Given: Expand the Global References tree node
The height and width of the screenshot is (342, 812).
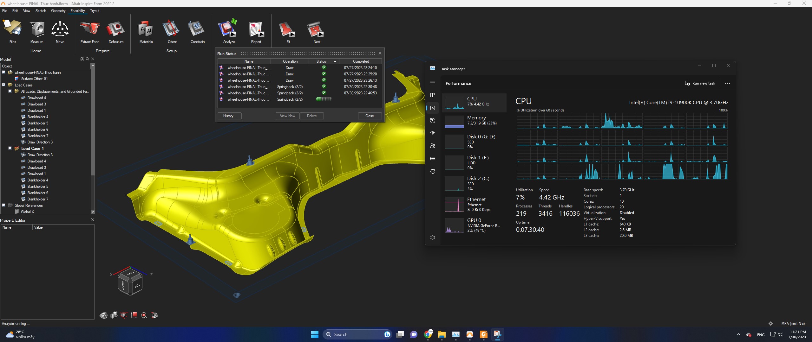Looking at the screenshot, I should pos(3,205).
